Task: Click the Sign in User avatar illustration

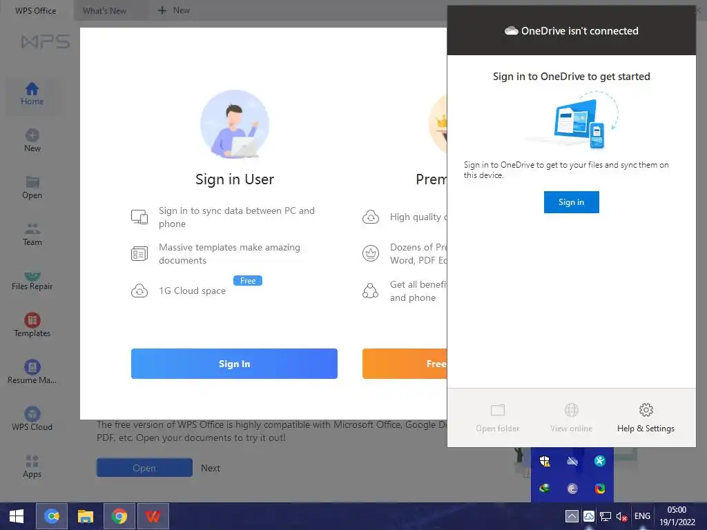Action: [235, 124]
